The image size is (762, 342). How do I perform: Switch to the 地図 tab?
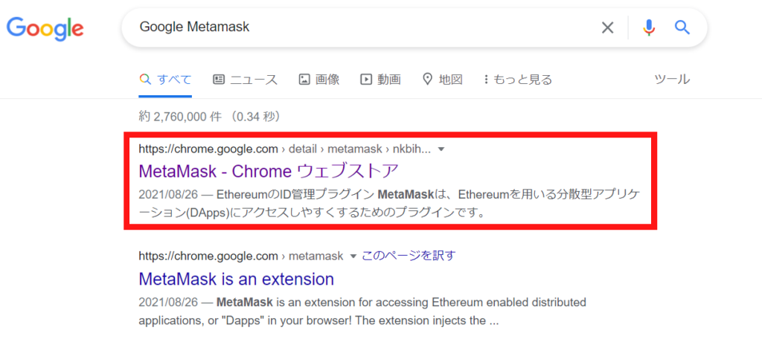443,80
